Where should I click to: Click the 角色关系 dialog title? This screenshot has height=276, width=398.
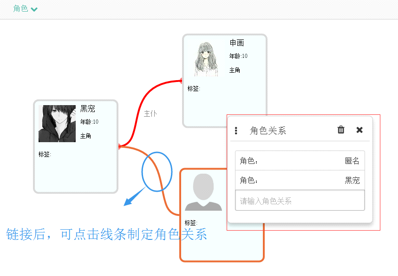[268, 131]
